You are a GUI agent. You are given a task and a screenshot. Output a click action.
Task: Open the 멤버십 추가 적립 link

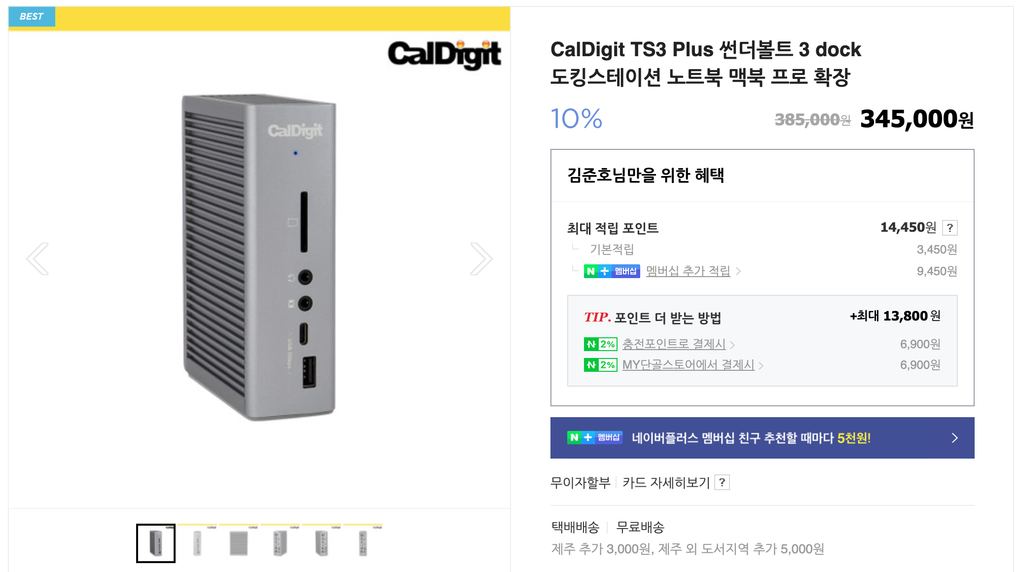click(x=688, y=271)
